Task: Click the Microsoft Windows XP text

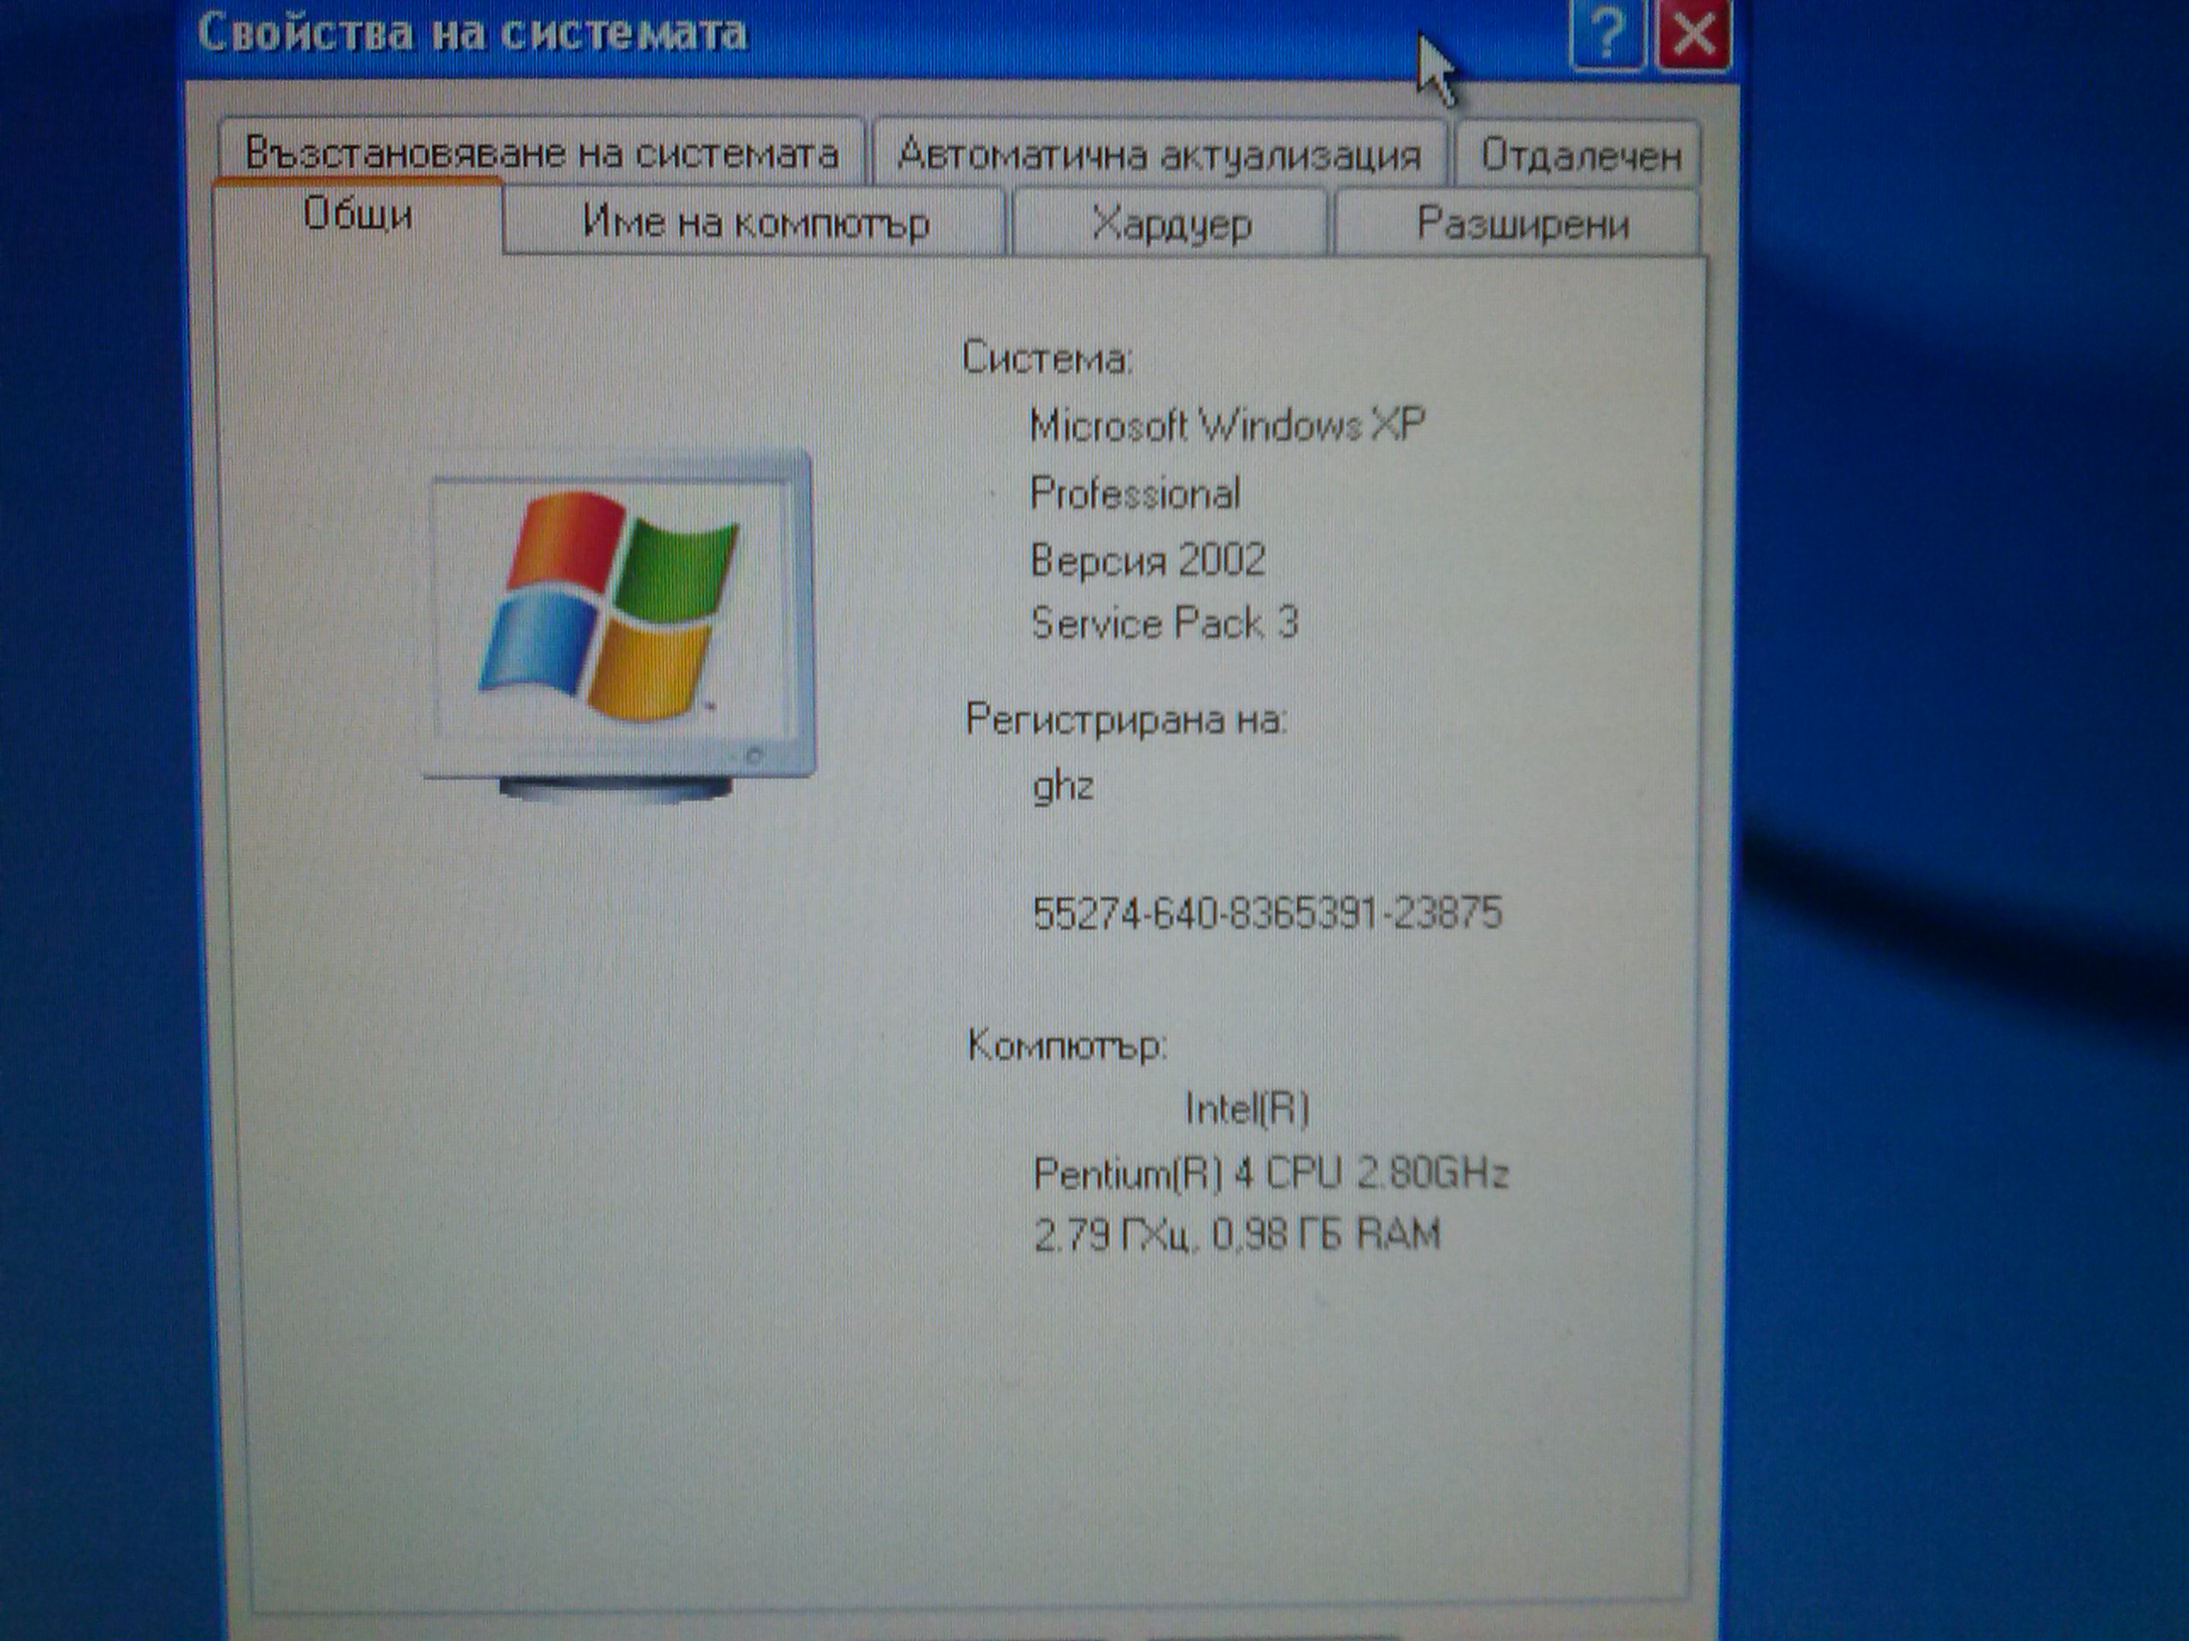Action: [1227, 426]
